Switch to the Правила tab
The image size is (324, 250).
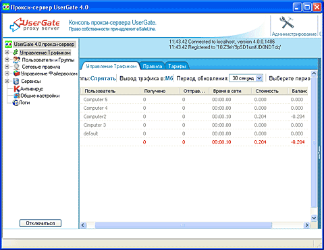(x=153, y=66)
